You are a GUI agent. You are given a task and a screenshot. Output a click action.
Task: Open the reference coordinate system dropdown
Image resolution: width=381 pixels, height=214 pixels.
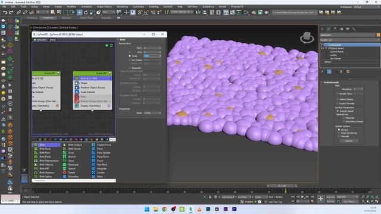pos(108,12)
